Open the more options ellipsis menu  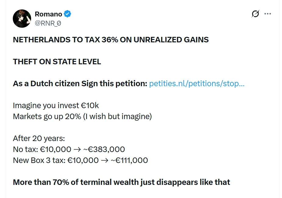(268, 13)
